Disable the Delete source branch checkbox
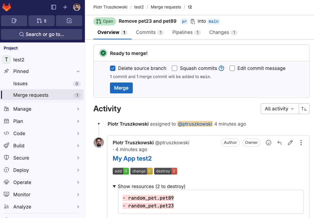The height and width of the screenshot is (218, 314). point(112,68)
